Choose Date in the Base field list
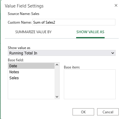Viewport: 122px width, 119px height. (31, 66)
